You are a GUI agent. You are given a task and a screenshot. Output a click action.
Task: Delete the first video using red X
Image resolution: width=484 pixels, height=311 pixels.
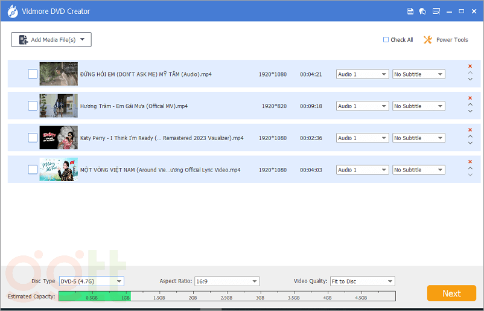[x=470, y=66]
